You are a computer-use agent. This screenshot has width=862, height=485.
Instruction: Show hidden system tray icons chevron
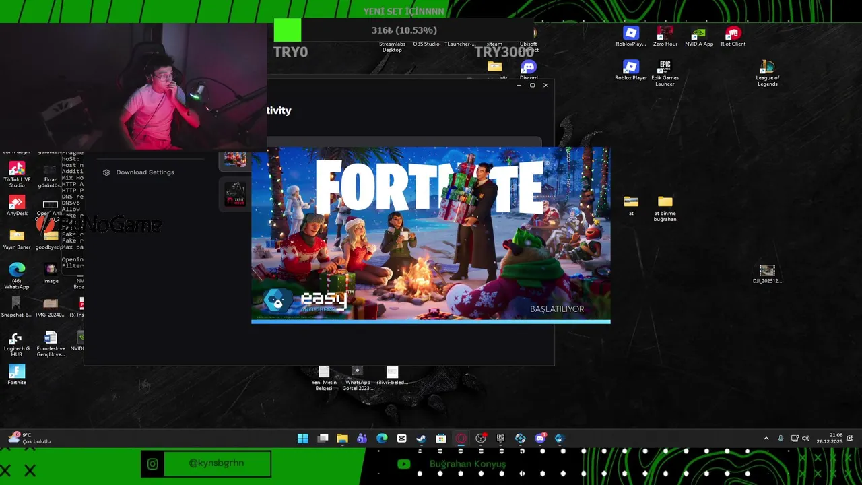tap(766, 439)
